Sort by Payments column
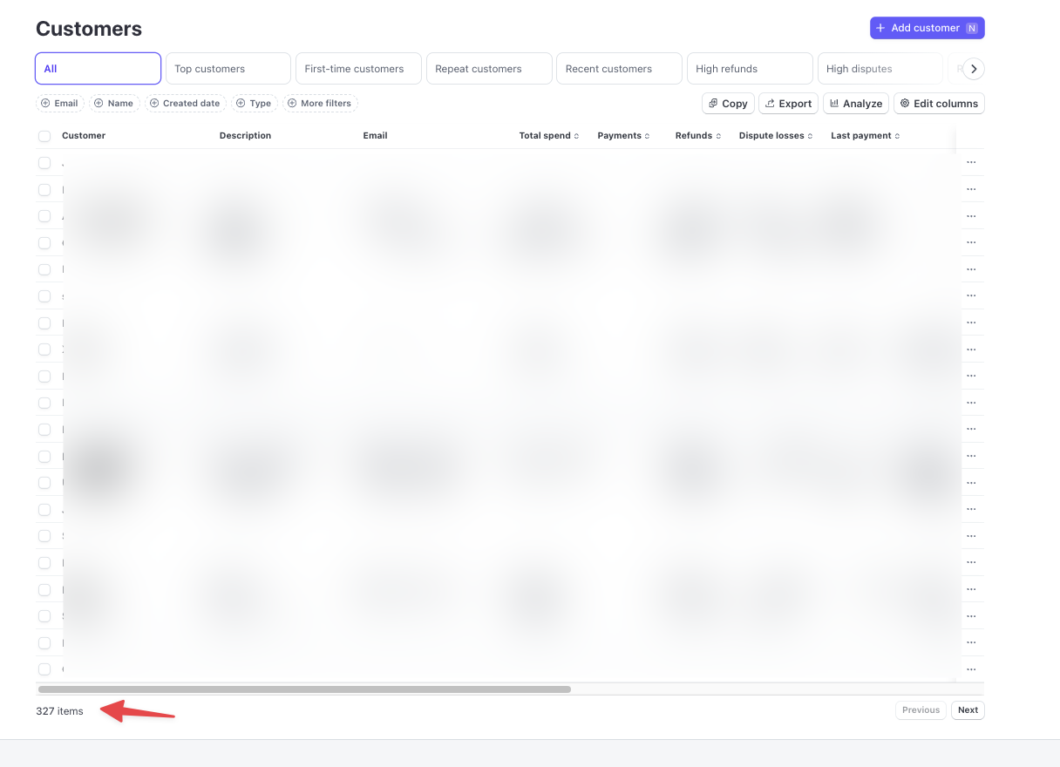The image size is (1060, 767). [623, 136]
